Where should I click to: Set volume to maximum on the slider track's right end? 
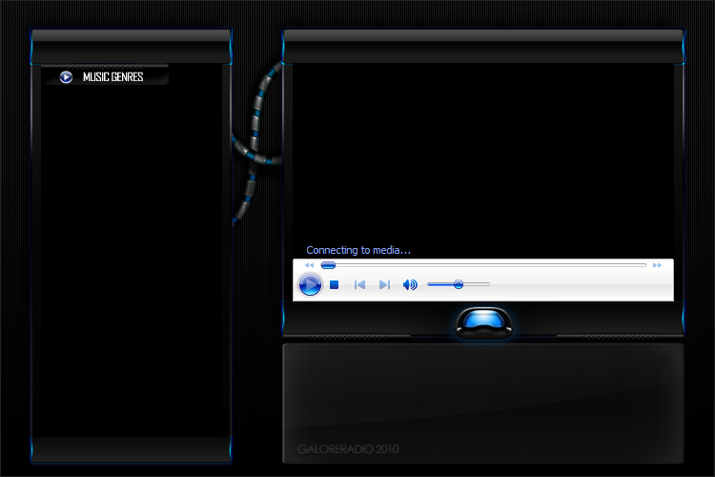coord(488,284)
